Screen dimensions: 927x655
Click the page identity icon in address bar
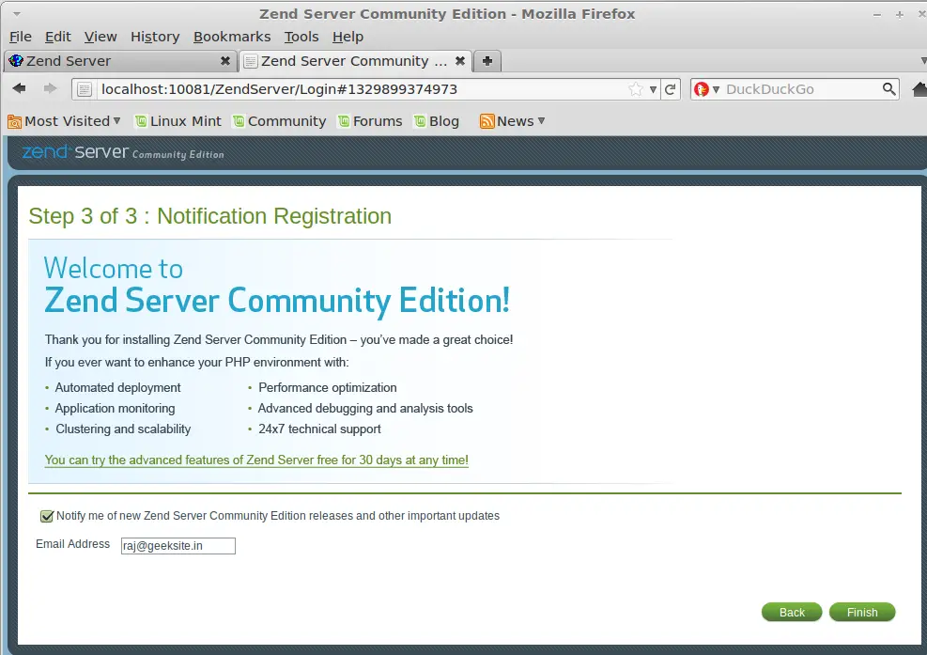pyautogui.click(x=85, y=89)
